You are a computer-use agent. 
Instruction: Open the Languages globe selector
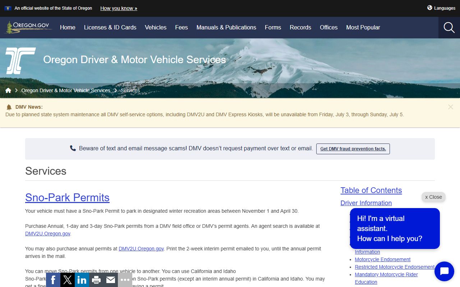441,8
